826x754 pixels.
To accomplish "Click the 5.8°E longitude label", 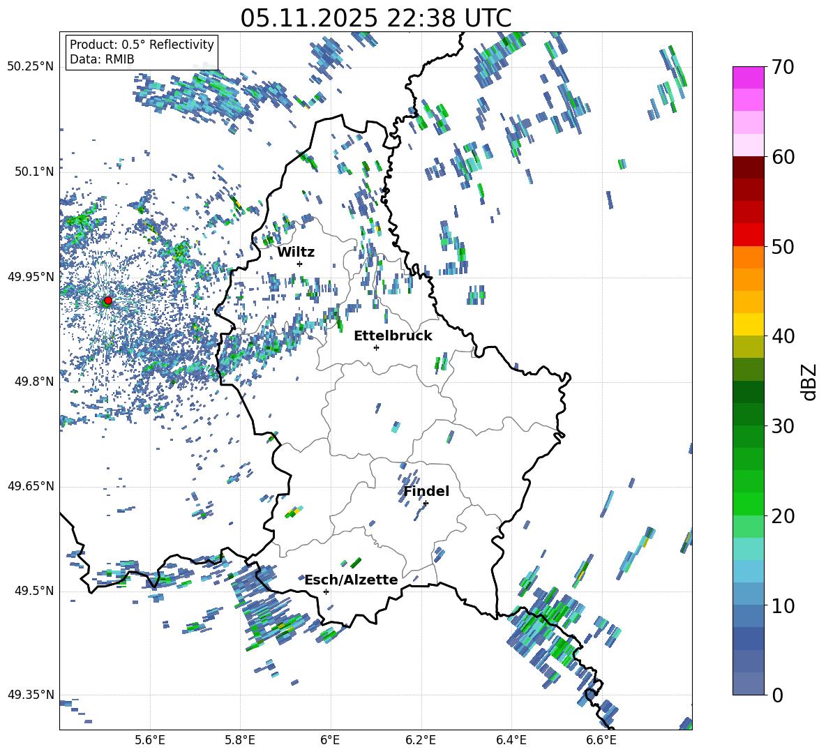I will click(x=240, y=740).
